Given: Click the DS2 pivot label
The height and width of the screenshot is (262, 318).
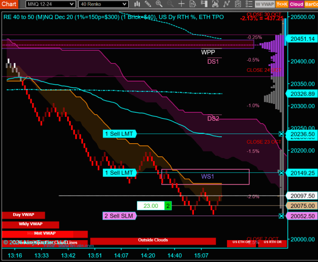Looking at the screenshot, I should point(213,119).
